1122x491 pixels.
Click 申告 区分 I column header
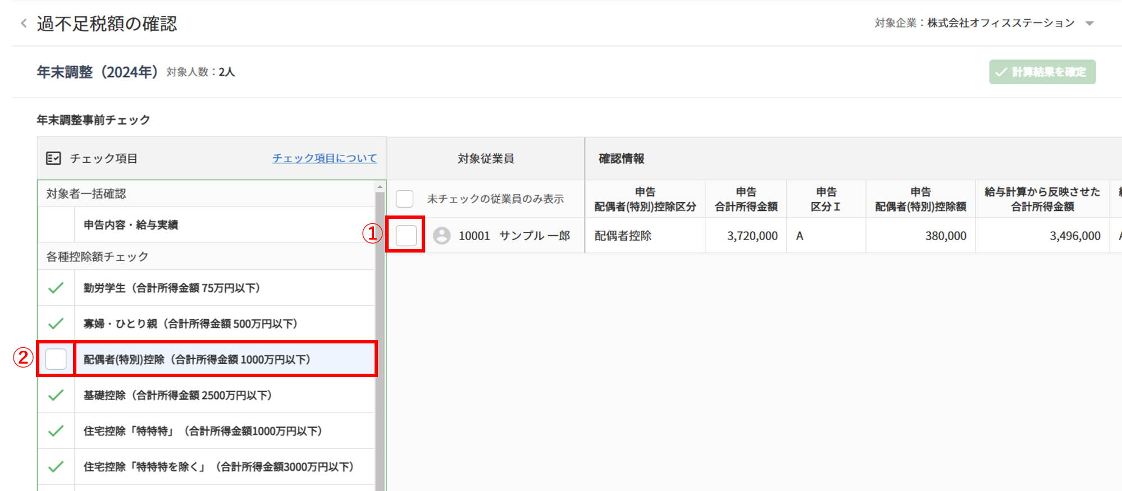826,199
